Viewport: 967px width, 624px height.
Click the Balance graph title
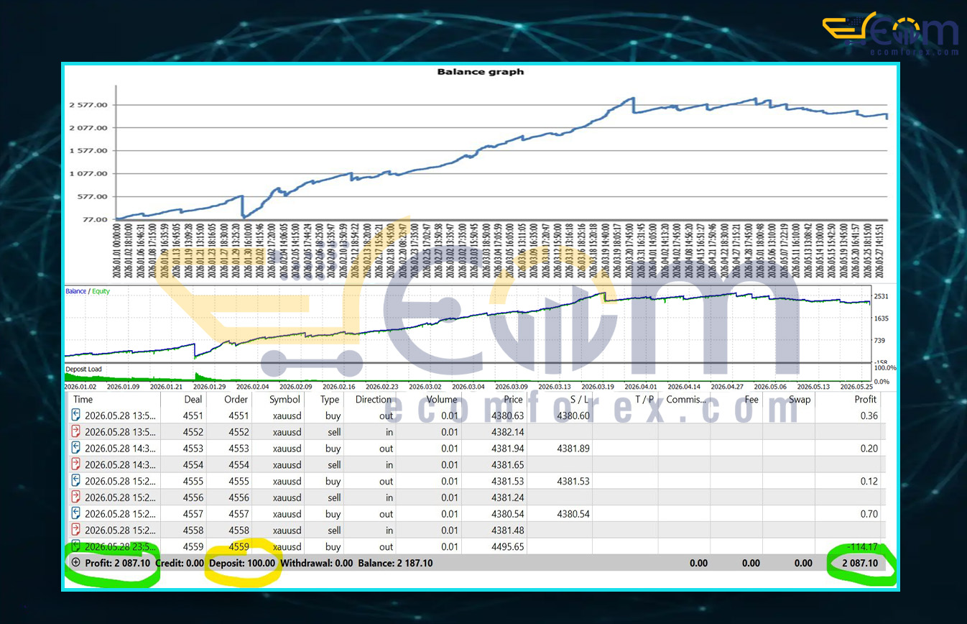481,72
